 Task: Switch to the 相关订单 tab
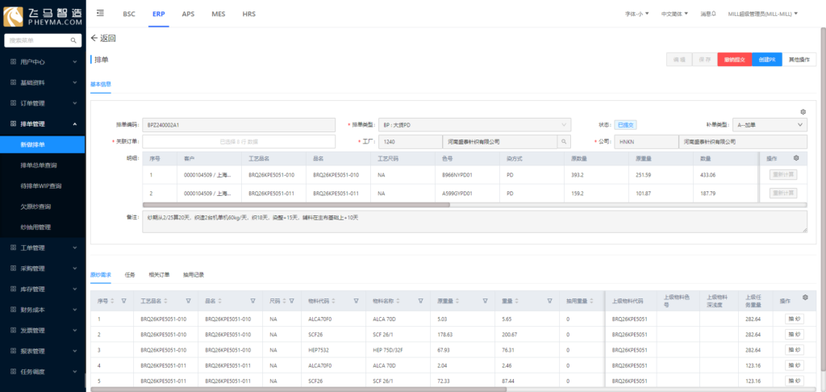click(158, 274)
